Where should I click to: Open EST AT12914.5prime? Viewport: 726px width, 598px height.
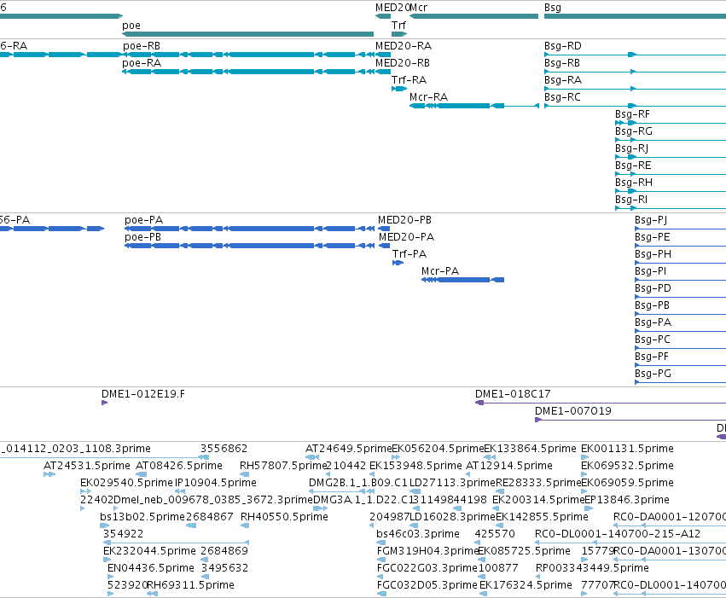coord(509,466)
